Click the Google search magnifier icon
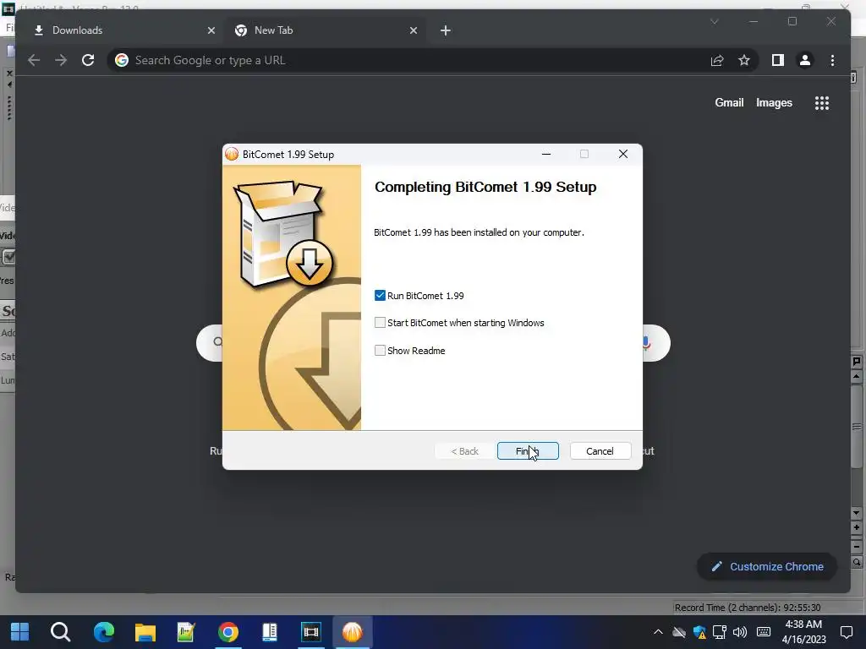Viewport: 866px width, 649px height. (x=217, y=341)
